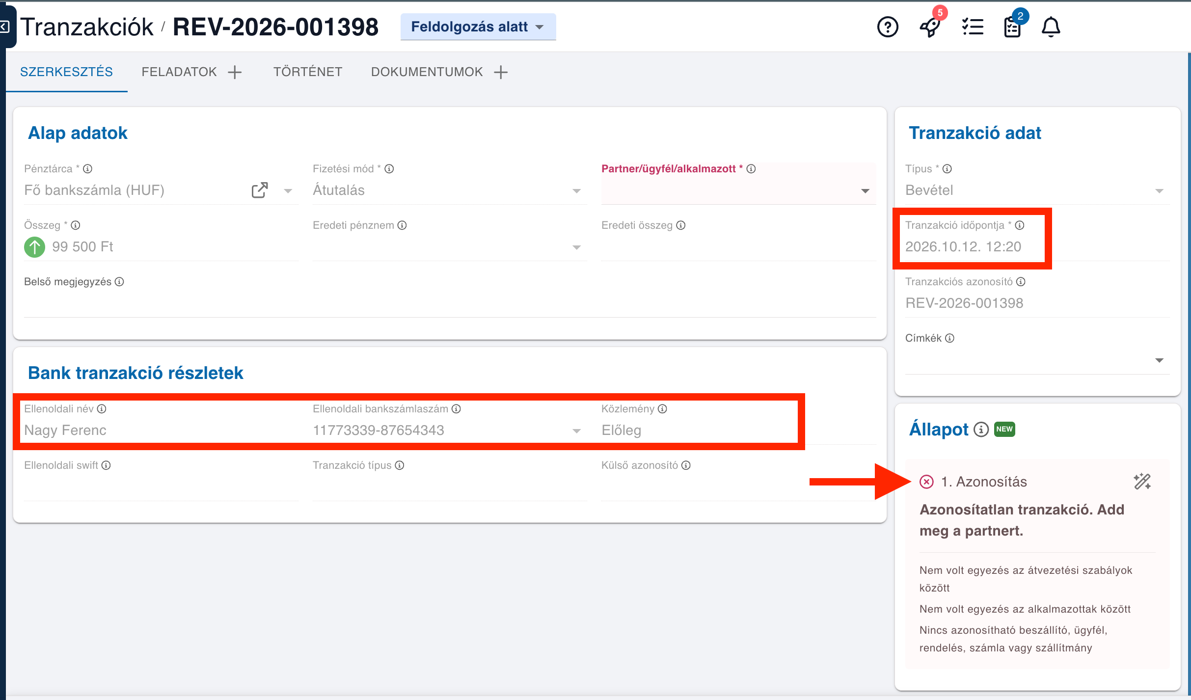Expand the Címkék dropdown
The image size is (1191, 700).
(1160, 360)
